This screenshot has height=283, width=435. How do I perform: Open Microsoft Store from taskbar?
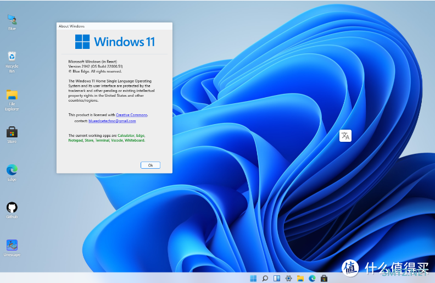(x=324, y=278)
